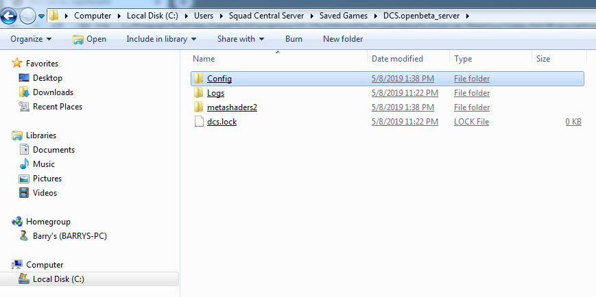This screenshot has height=297, width=596.
Task: Select the Logs folder icon
Action: tap(198, 93)
